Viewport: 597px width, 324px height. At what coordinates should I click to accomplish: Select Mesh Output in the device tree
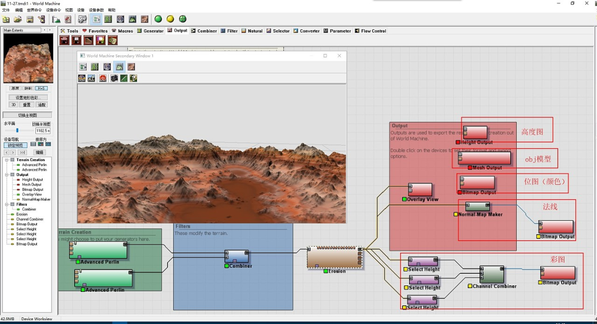[x=32, y=184]
